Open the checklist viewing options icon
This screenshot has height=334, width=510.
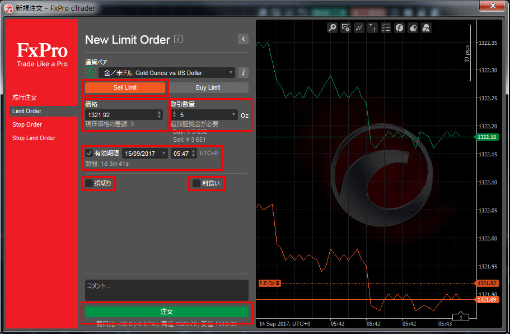pyautogui.click(x=386, y=28)
